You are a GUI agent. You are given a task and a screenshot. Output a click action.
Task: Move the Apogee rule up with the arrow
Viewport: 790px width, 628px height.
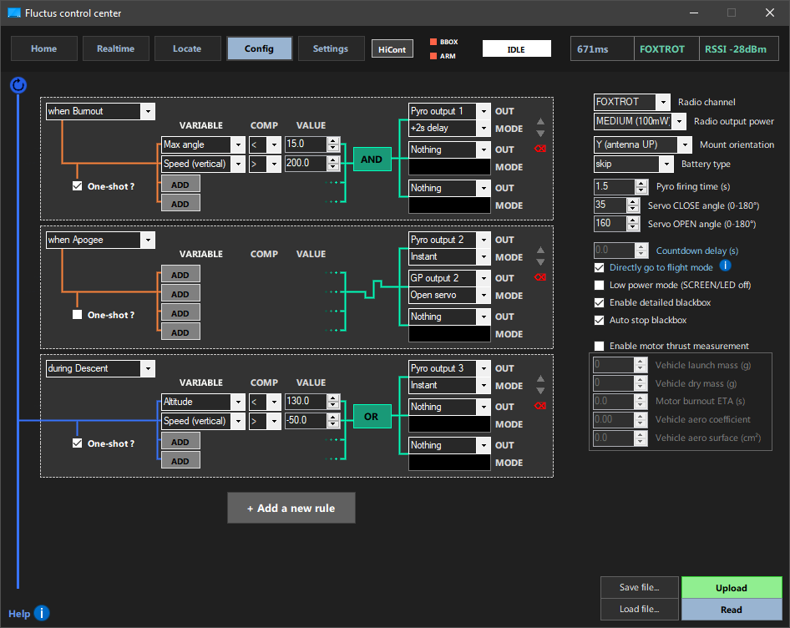point(540,250)
